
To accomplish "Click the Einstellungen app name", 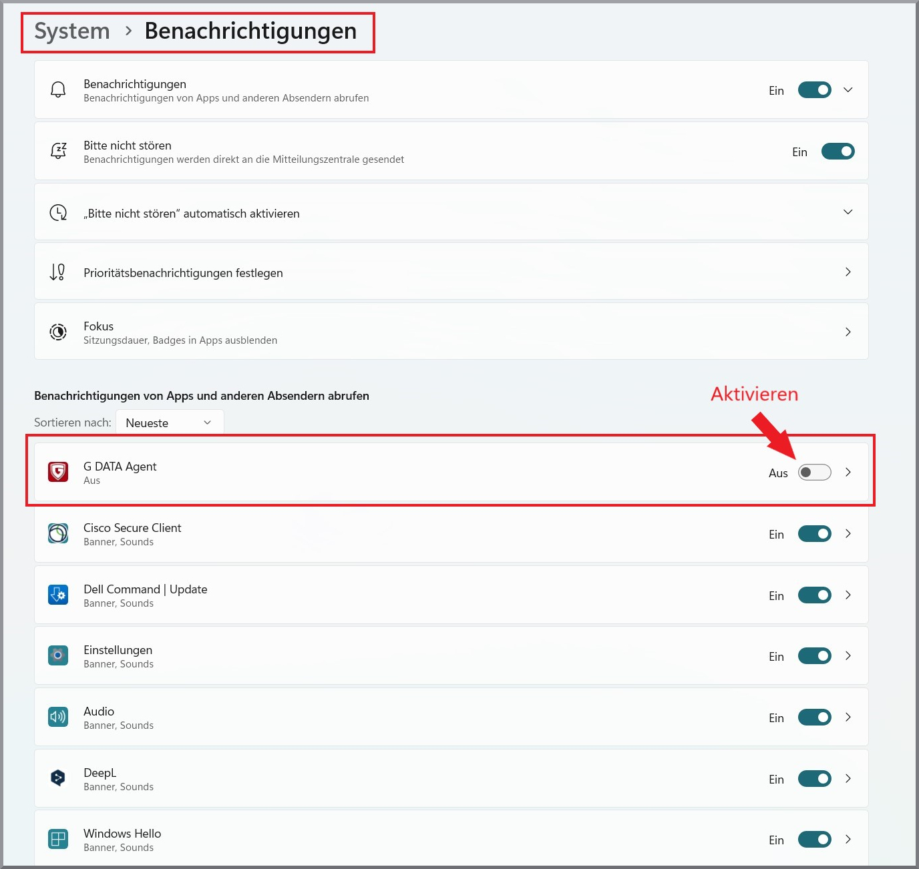I will click(x=118, y=650).
